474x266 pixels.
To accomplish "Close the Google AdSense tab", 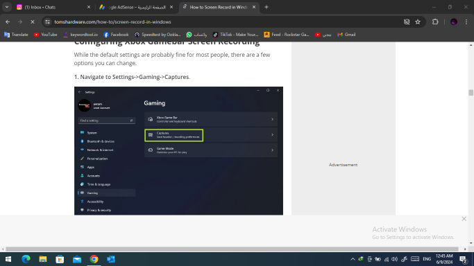I will click(x=171, y=7).
